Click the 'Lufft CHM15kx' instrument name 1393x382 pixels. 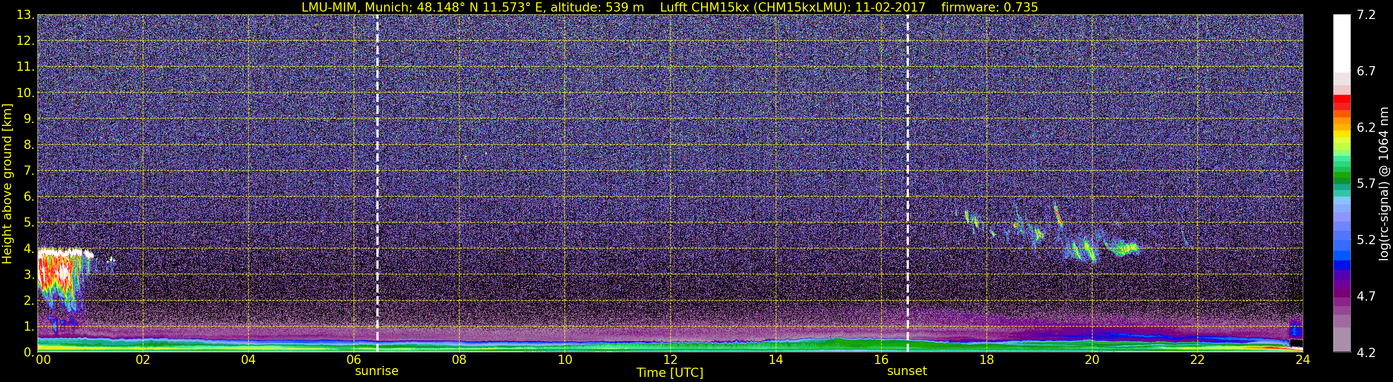pos(704,7)
